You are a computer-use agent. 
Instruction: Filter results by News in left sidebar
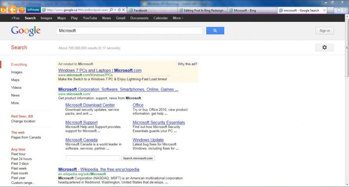point(15,95)
